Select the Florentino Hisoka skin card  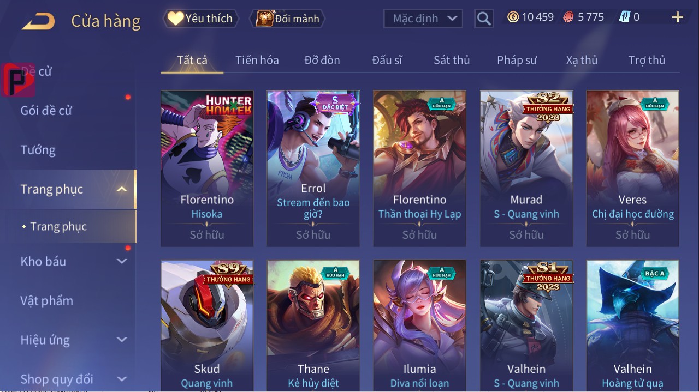click(207, 168)
